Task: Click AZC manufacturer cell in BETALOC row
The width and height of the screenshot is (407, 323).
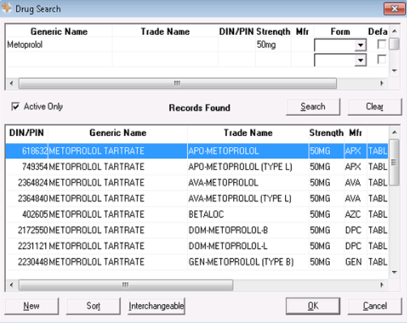Action: point(355,214)
